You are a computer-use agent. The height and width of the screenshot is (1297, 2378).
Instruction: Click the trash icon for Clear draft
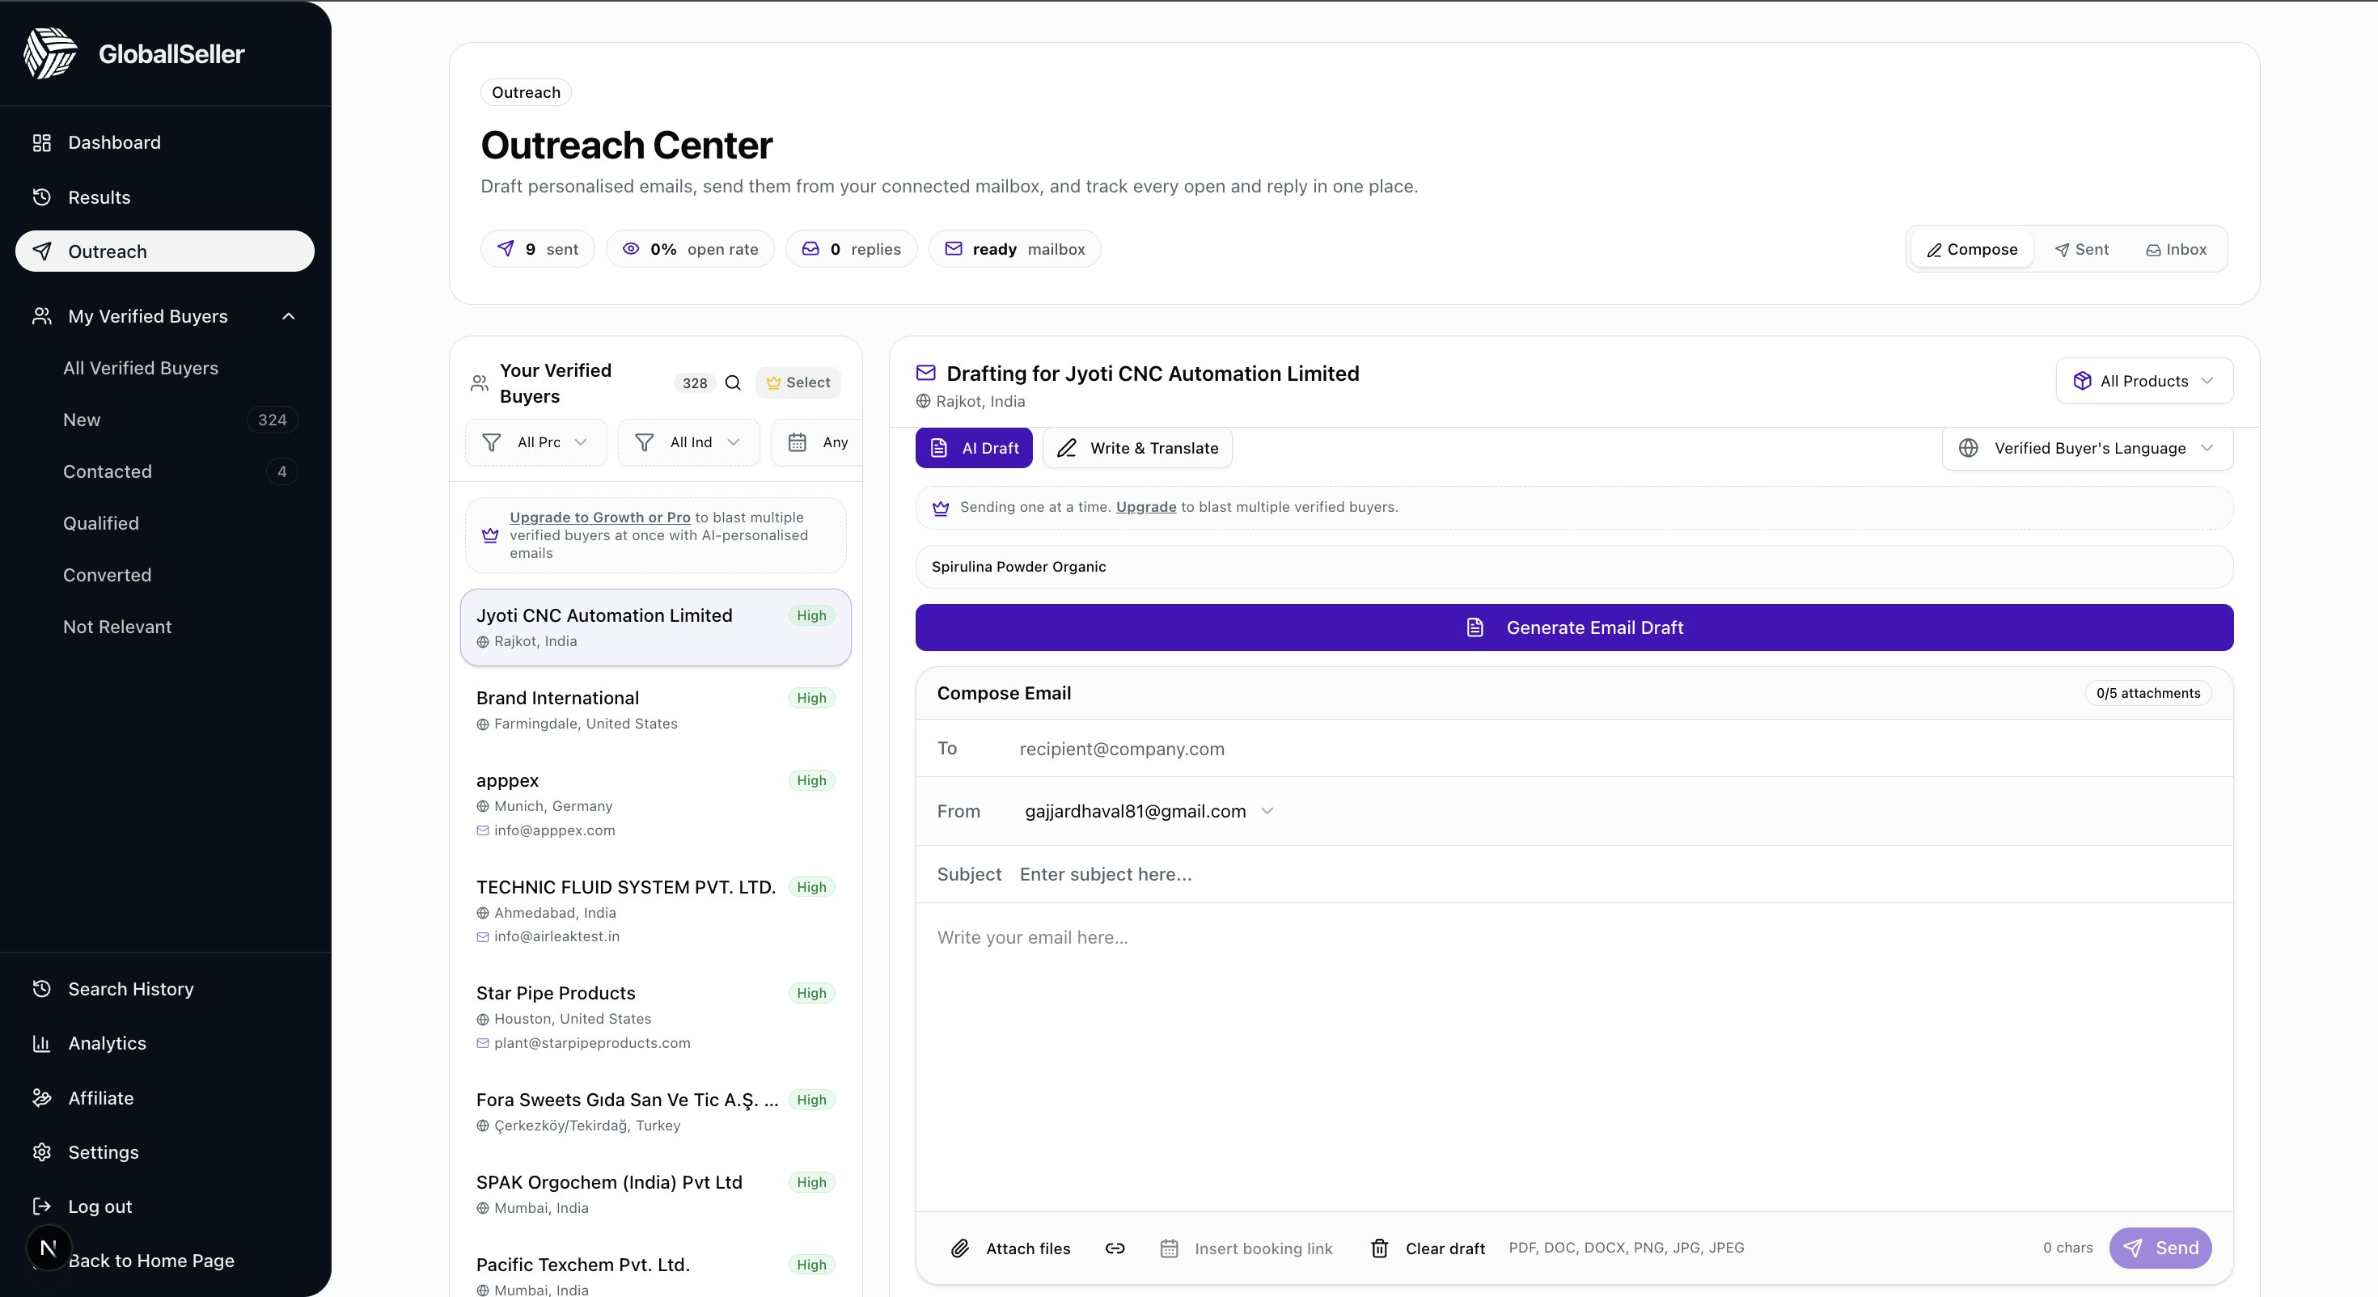pyautogui.click(x=1379, y=1248)
